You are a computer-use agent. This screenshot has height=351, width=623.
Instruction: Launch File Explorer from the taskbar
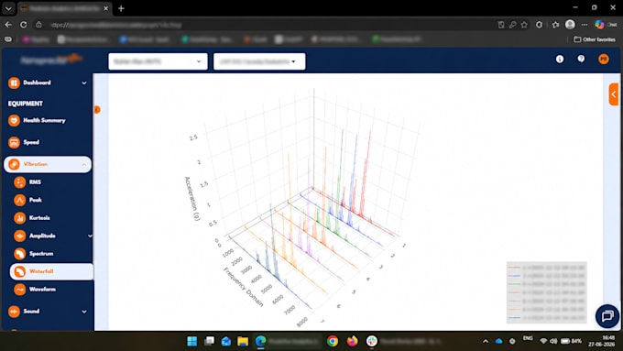pos(243,341)
